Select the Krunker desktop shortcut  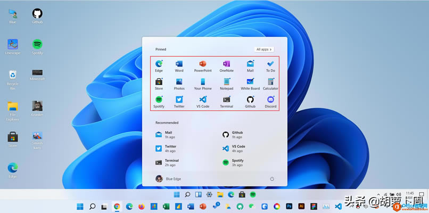[x=37, y=109]
